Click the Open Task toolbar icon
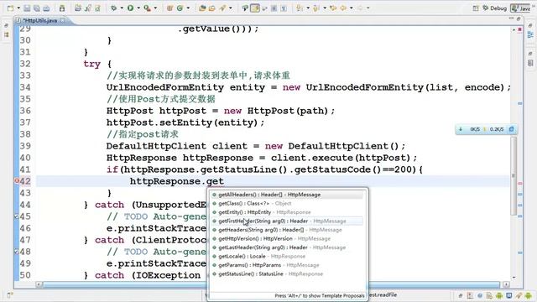The image size is (537, 302). (212, 8)
